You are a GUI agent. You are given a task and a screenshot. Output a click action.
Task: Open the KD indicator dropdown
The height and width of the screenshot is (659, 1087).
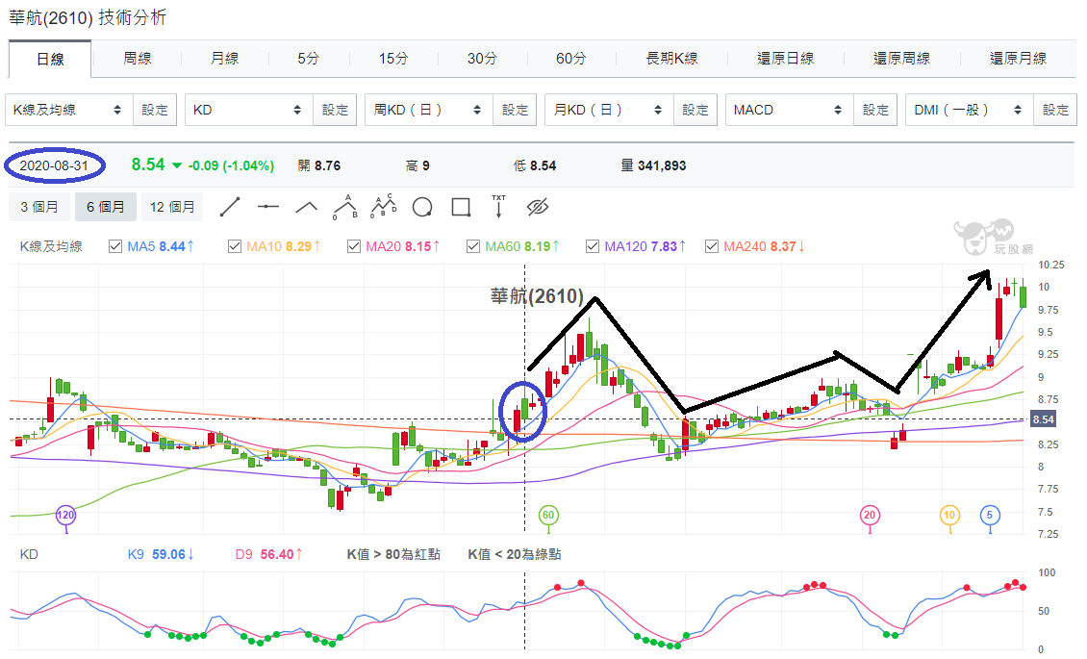249,110
